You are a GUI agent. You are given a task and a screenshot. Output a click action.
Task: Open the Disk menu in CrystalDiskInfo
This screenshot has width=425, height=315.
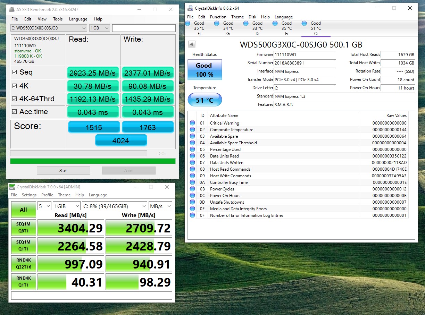coord(252,17)
